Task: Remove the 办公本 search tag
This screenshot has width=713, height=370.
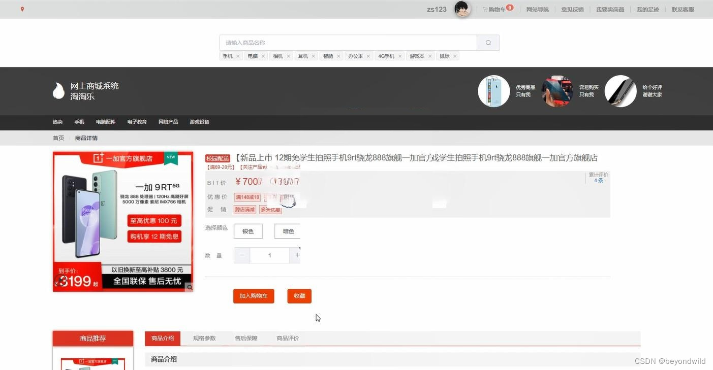Action: coord(368,56)
